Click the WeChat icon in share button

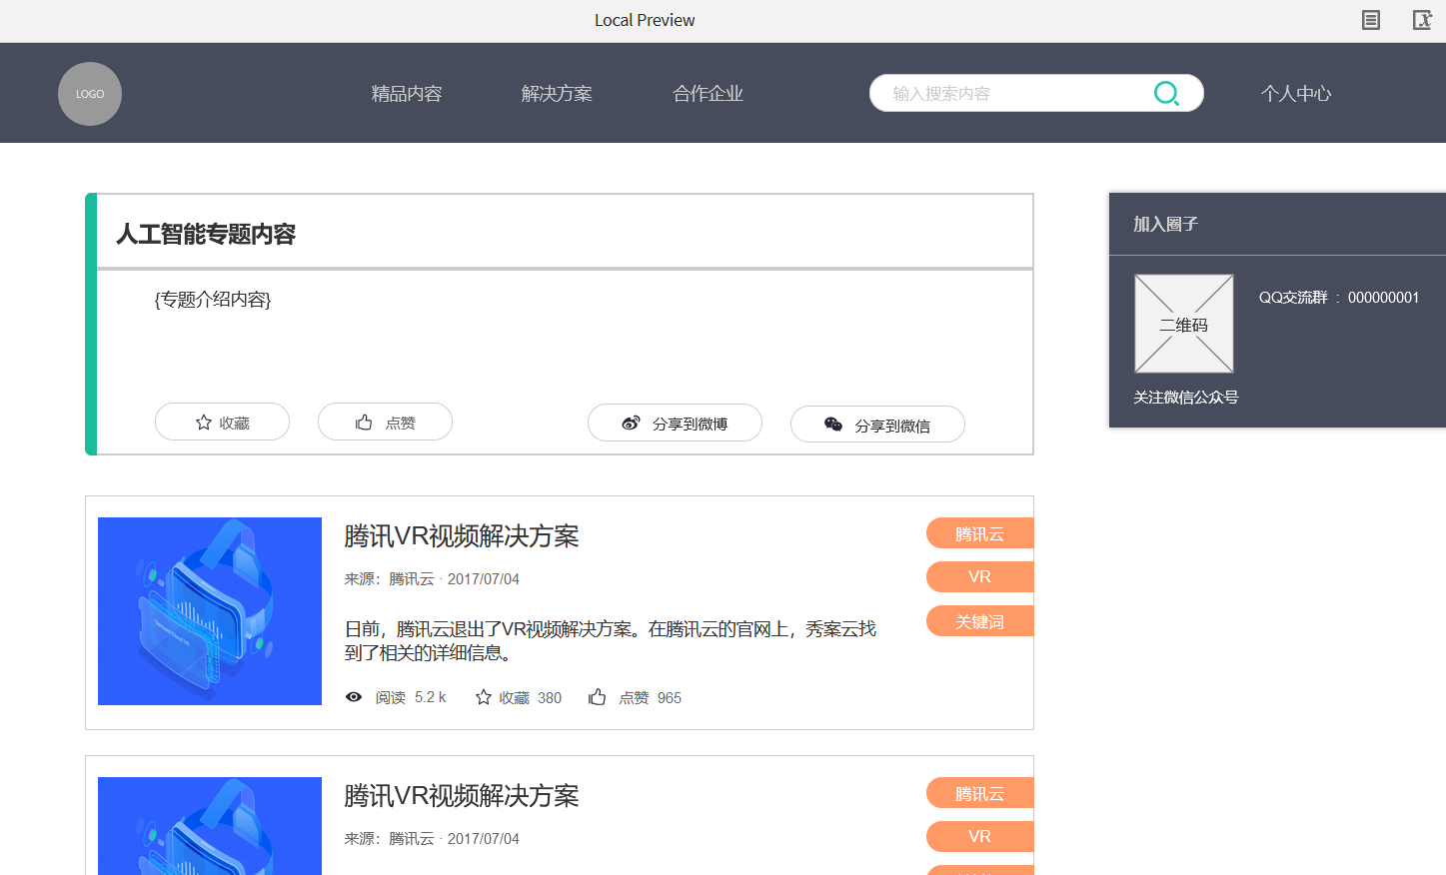(833, 425)
